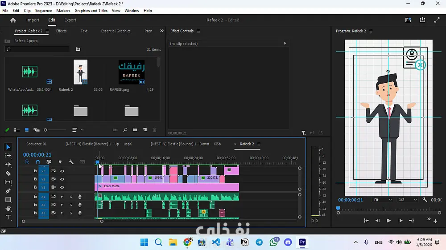Toggle Snap in Timeline magnet

[x=37, y=162]
